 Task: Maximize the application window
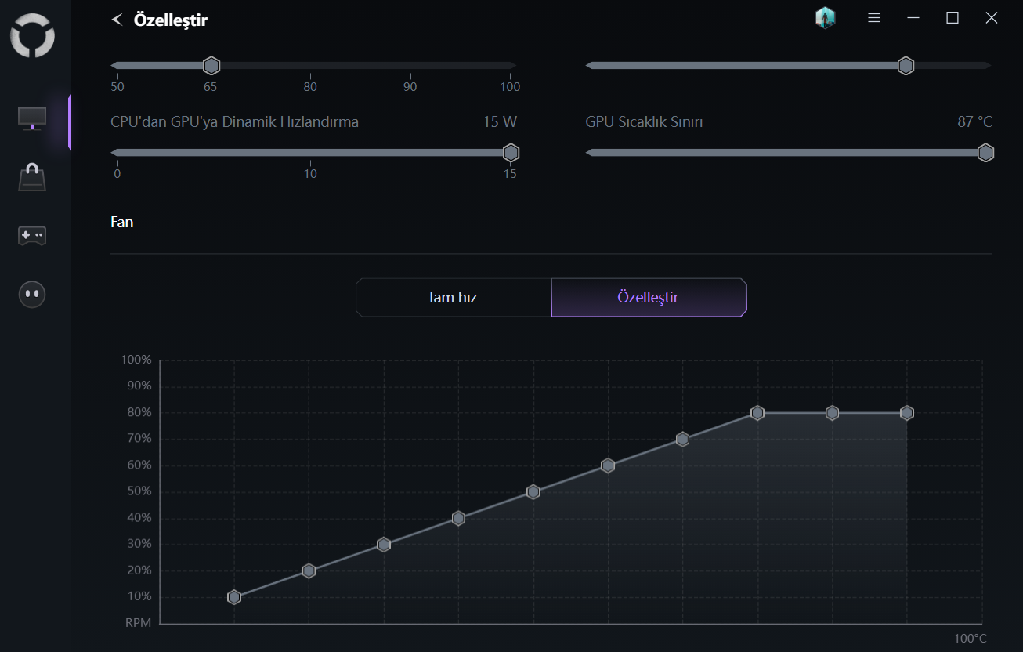click(953, 18)
